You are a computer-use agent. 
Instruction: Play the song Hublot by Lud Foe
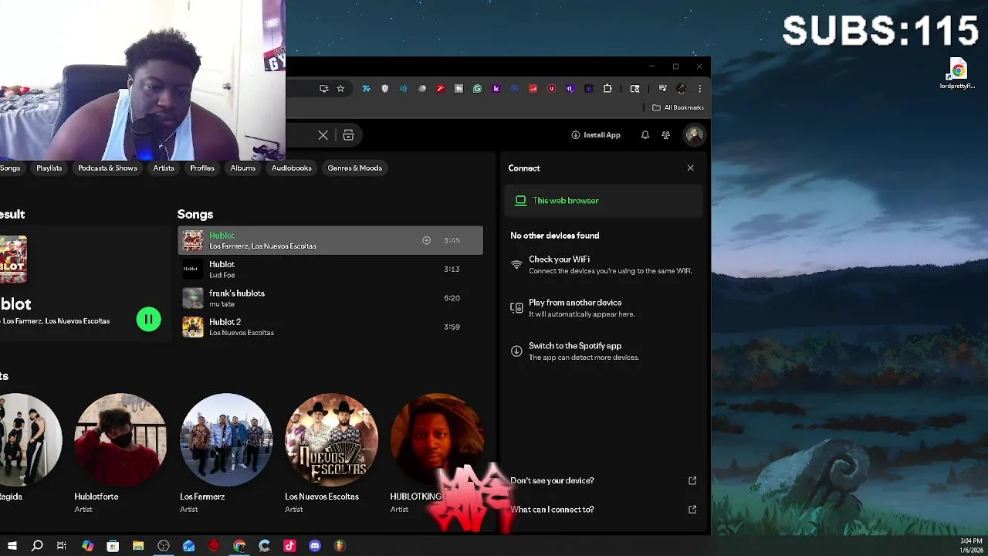[x=330, y=270]
